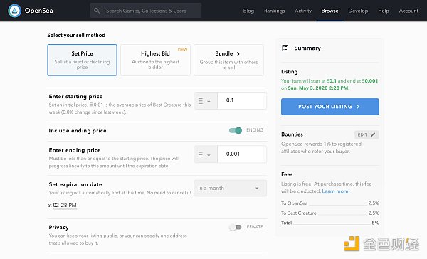This screenshot has width=427, height=259.
Task: Open the ending price currency dropdown
Action: click(206, 154)
